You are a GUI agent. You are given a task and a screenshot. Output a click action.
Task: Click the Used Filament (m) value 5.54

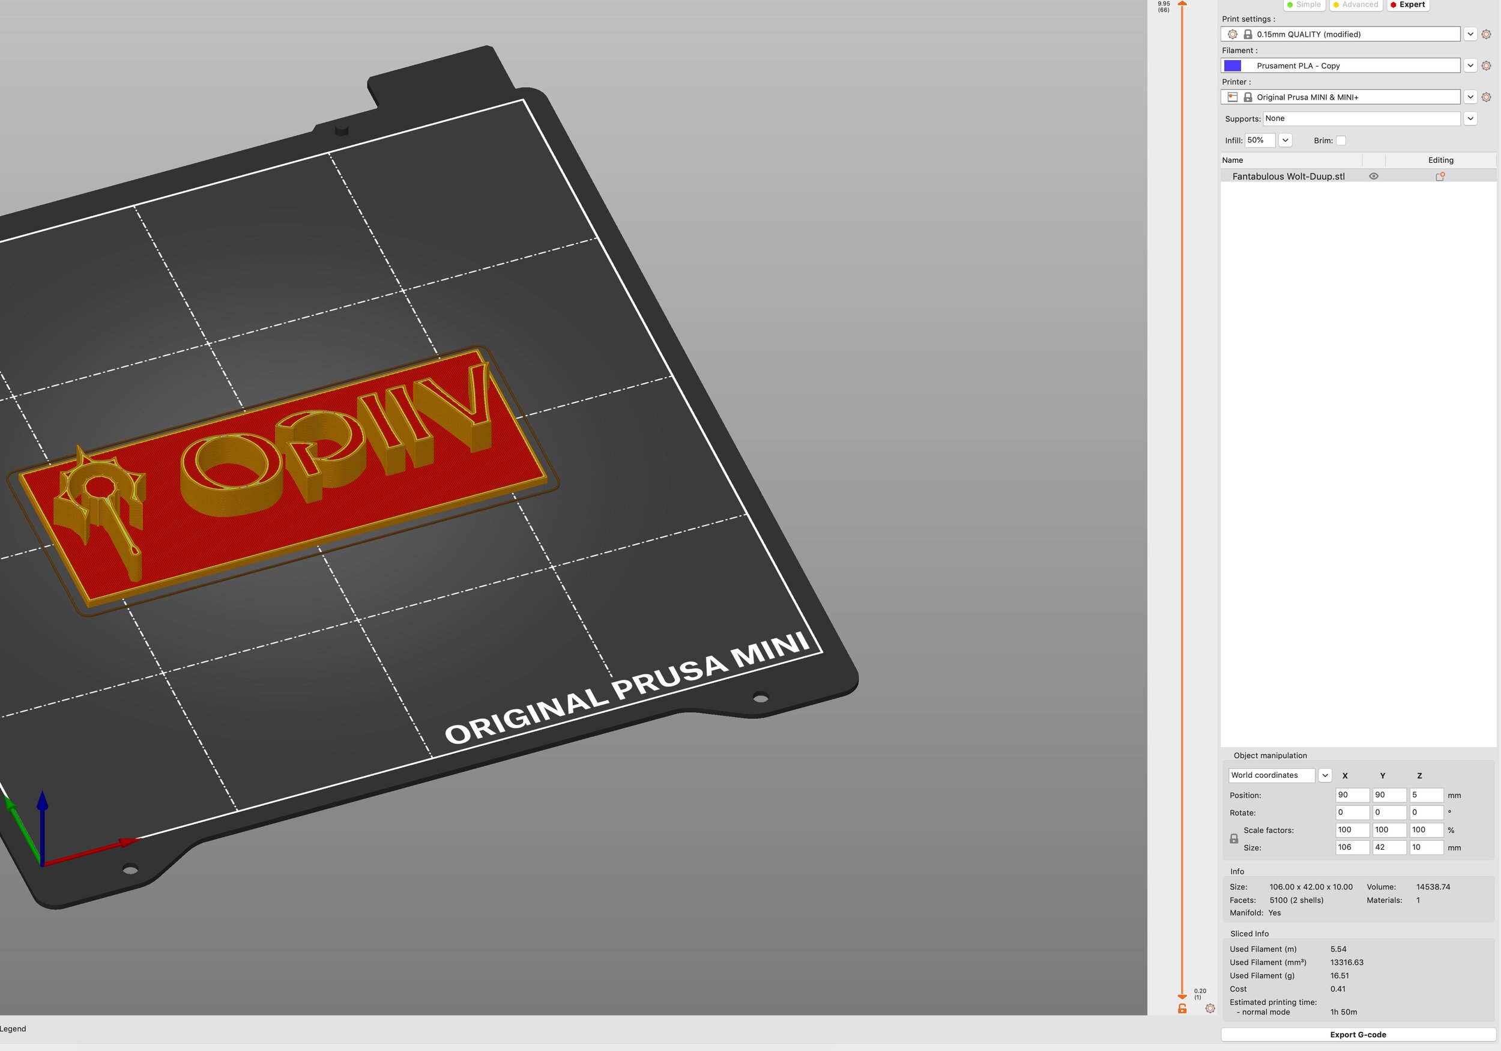point(1338,950)
